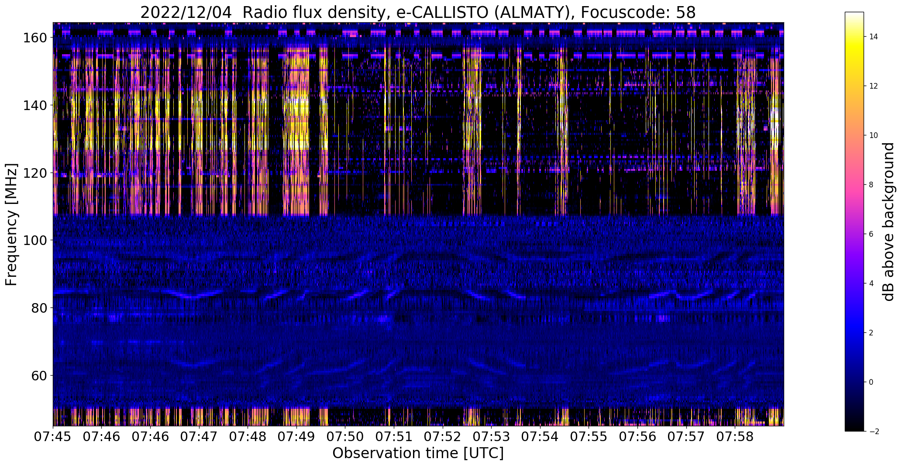Click the 07:53 time tick label
The width and height of the screenshot is (902, 466).
coord(492,436)
